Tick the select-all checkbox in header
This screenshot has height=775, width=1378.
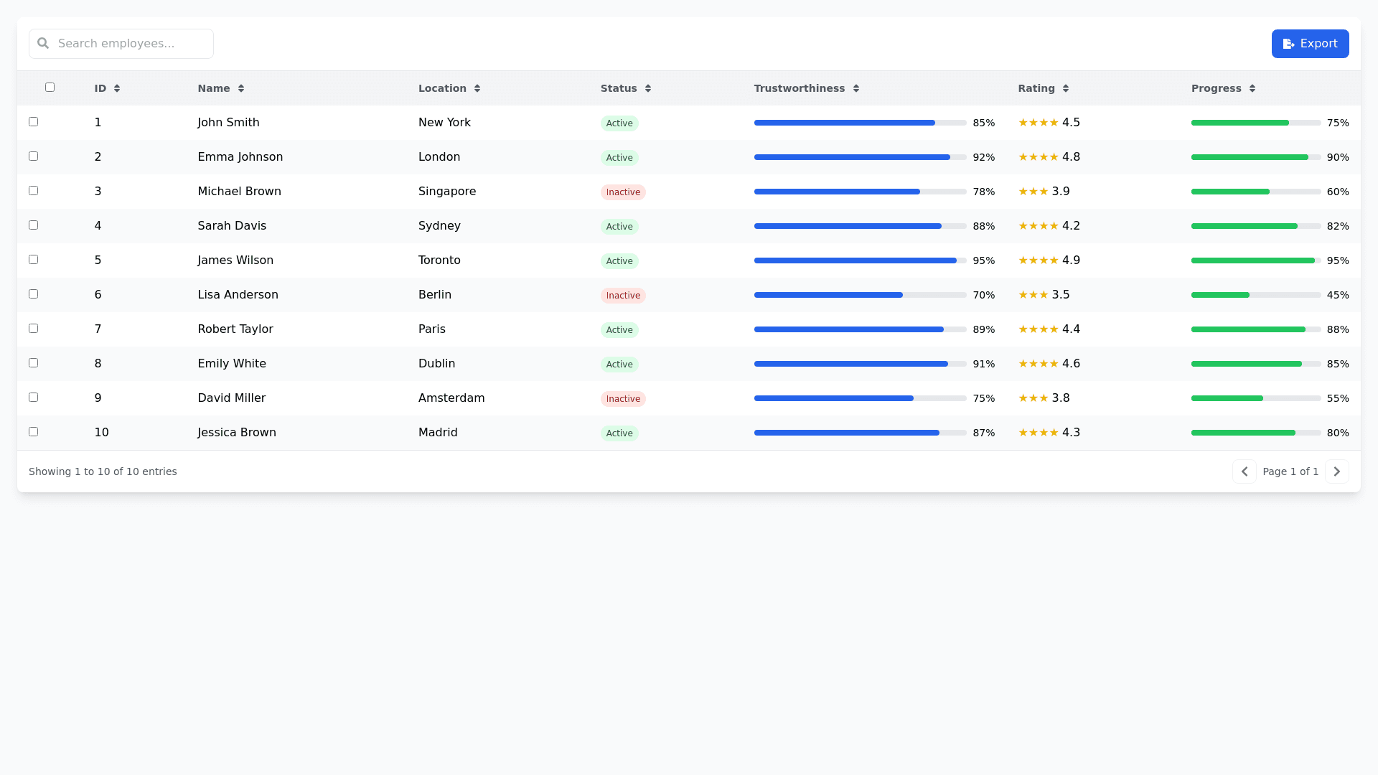point(50,87)
